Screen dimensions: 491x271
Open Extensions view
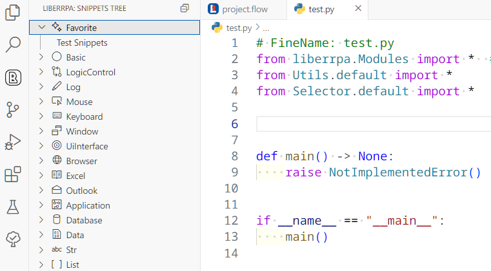pos(13,174)
